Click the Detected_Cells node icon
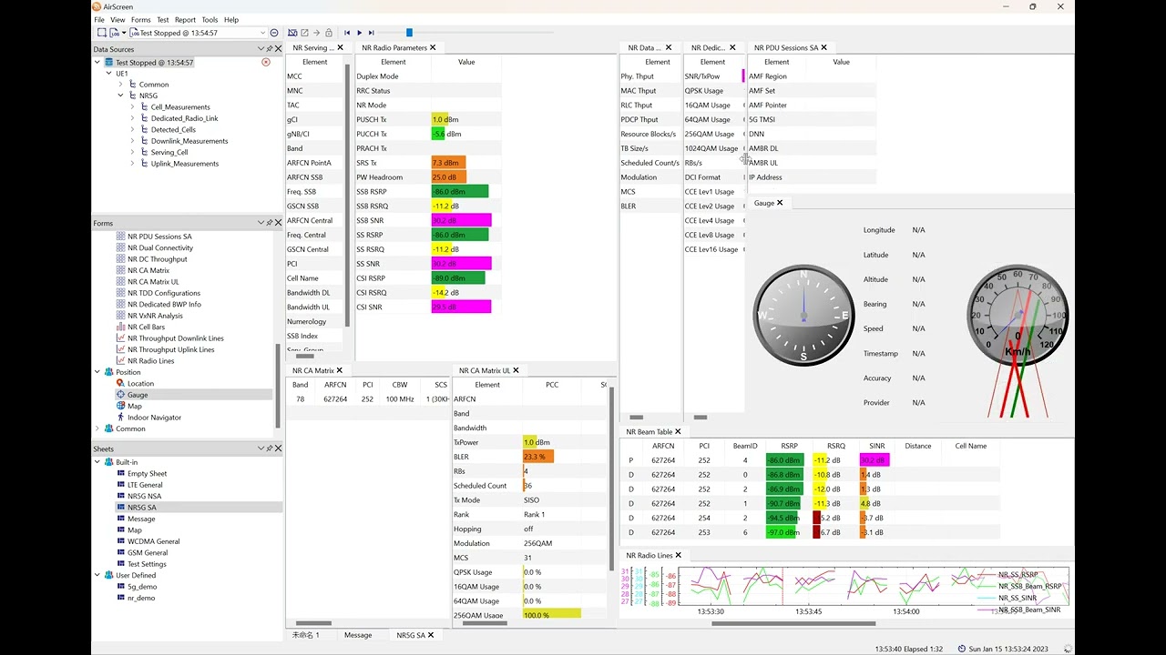Image resolution: width=1166 pixels, height=655 pixels. (x=143, y=130)
